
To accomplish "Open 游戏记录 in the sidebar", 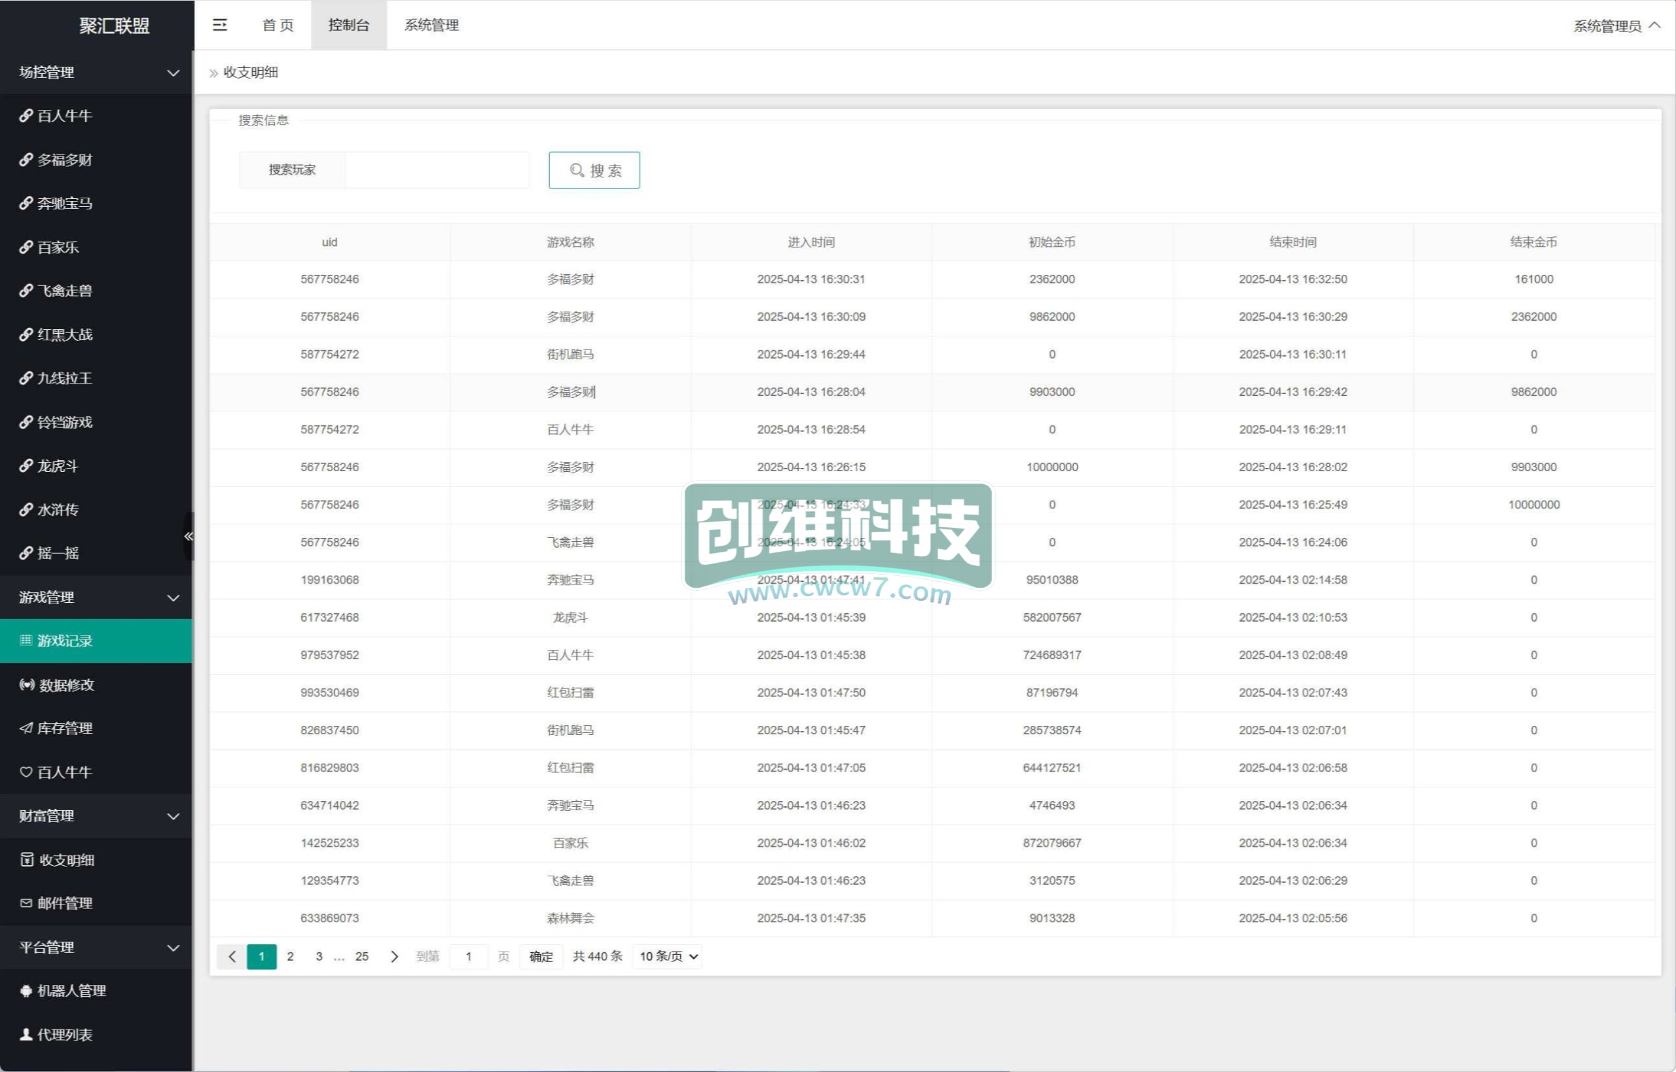I will click(x=96, y=641).
